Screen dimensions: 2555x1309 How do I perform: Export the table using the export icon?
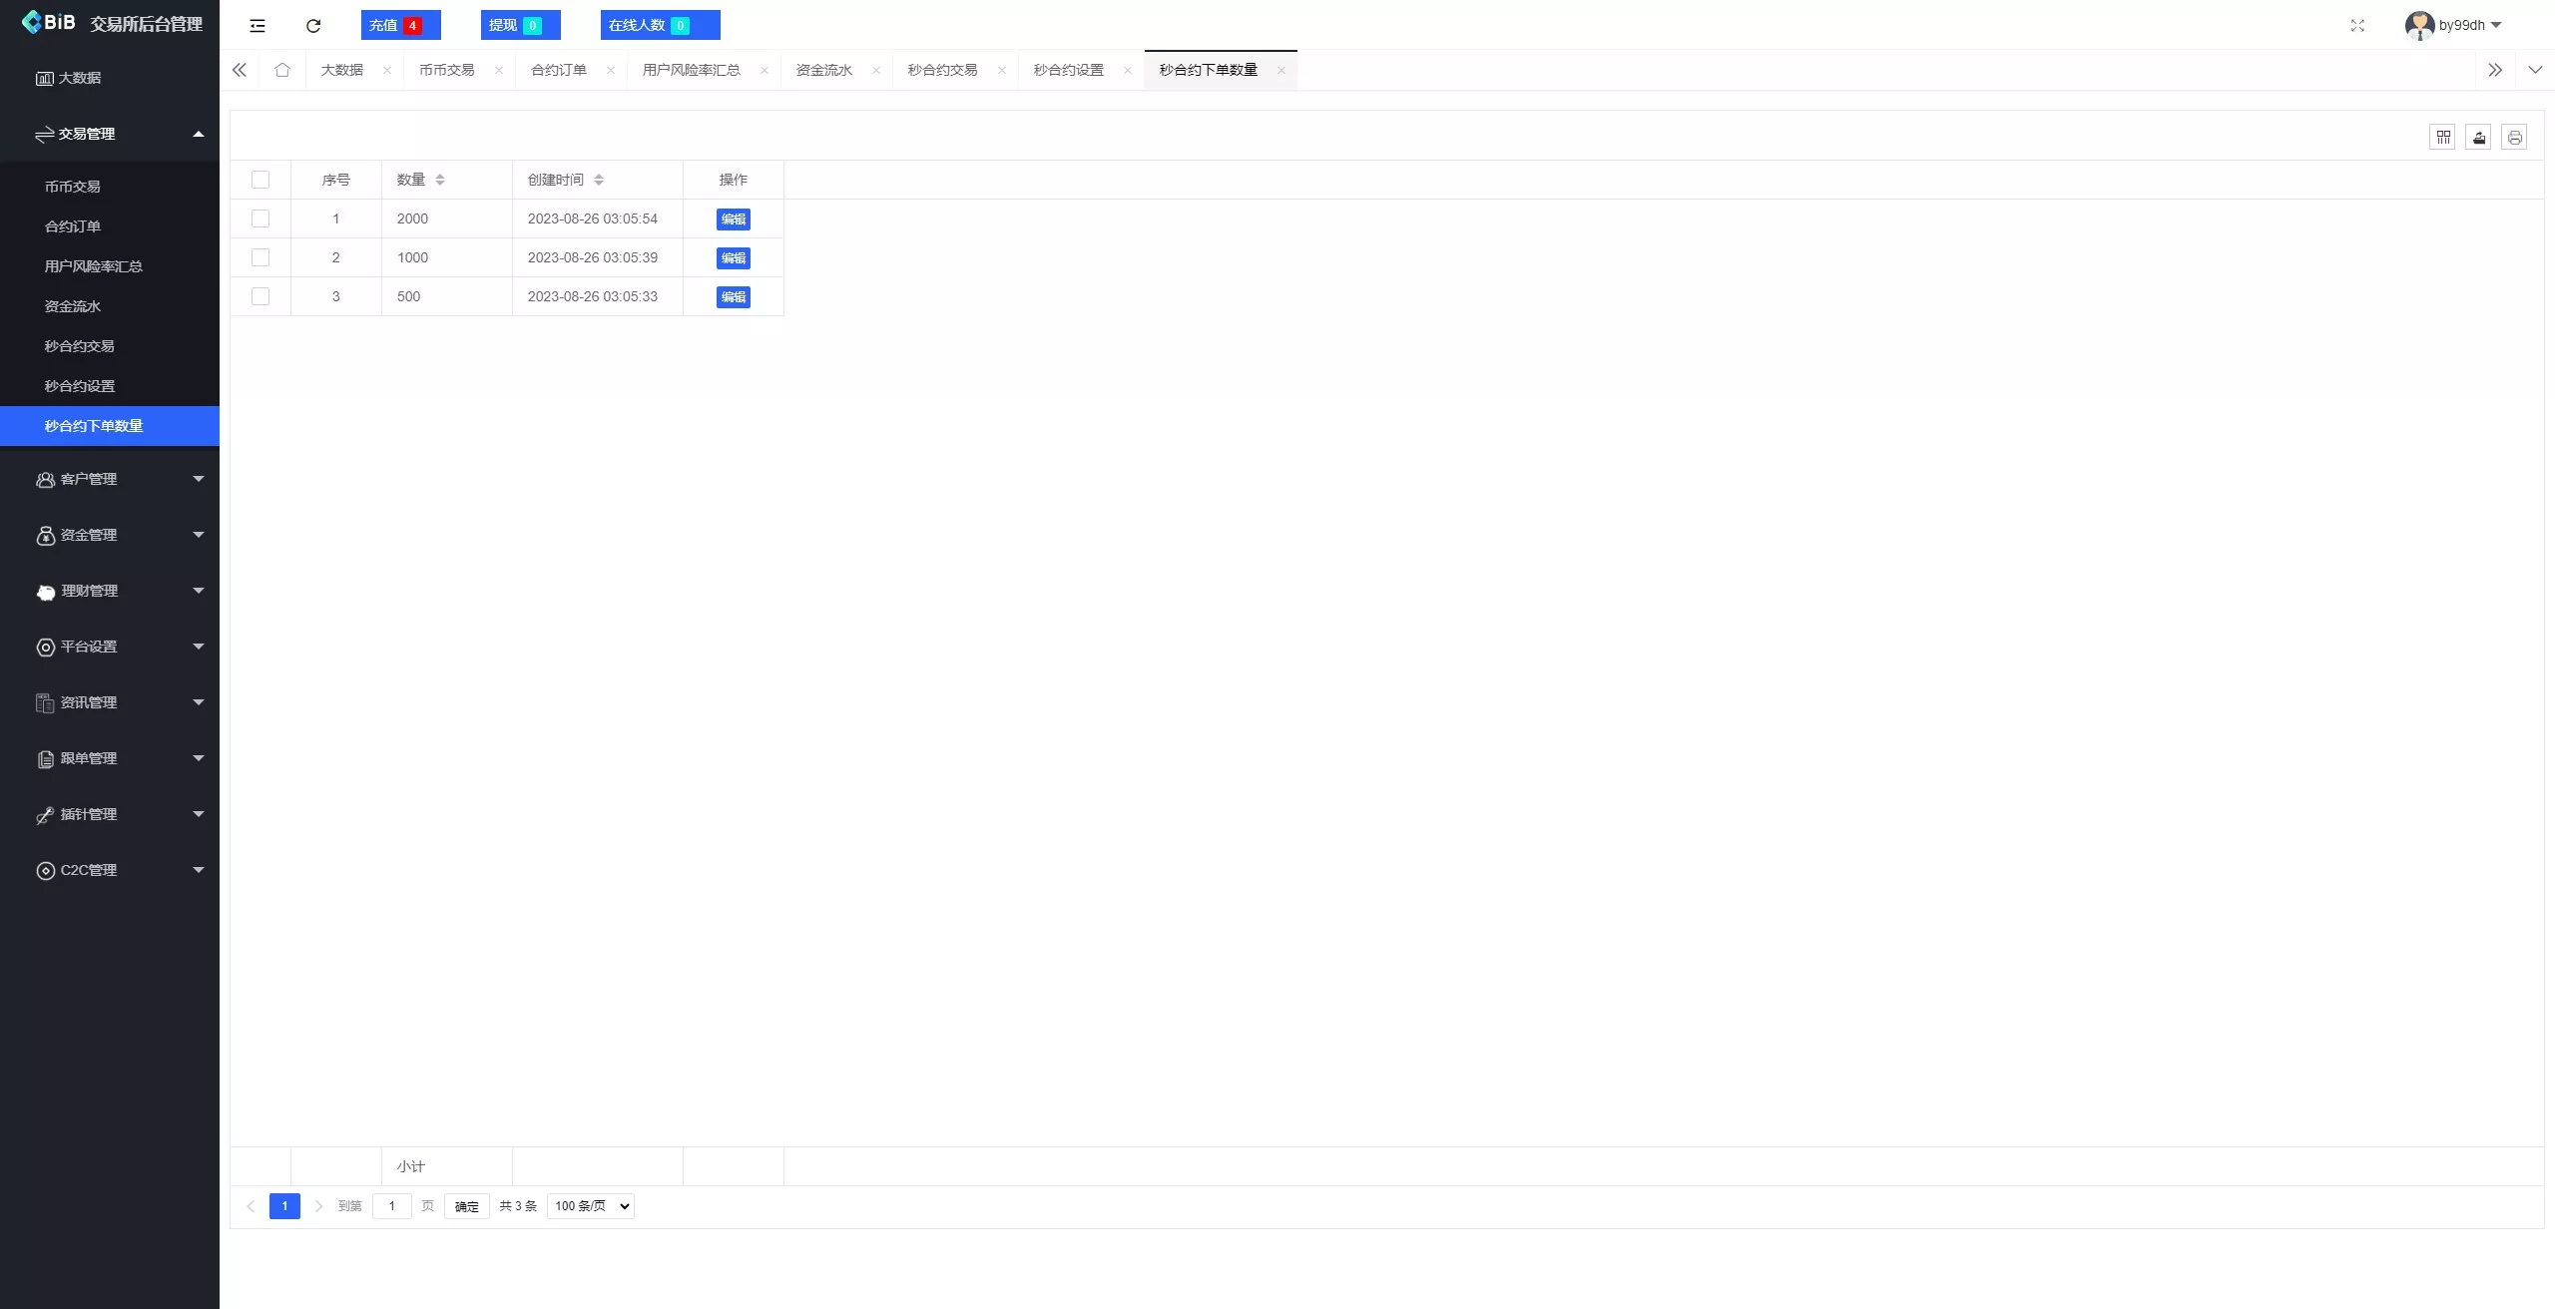coord(2478,137)
